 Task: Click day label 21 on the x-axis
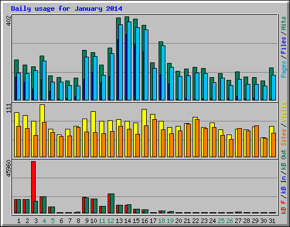tap(187, 221)
